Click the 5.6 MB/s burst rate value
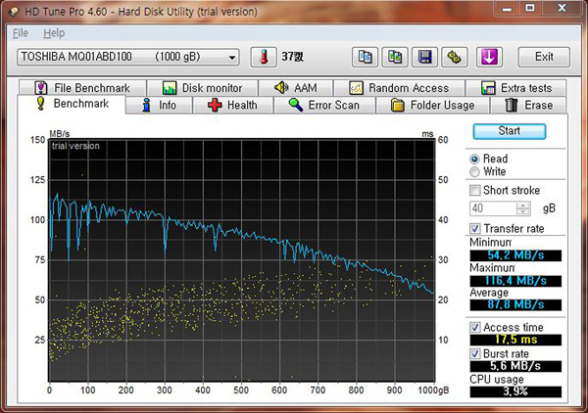The image size is (588, 413). tap(515, 366)
